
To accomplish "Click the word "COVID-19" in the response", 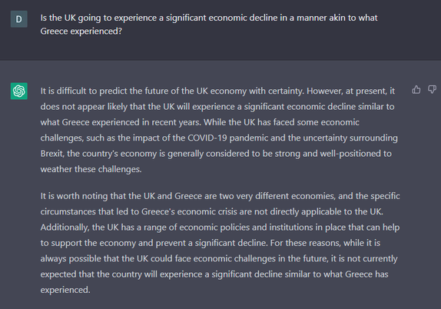I will click(x=207, y=138).
